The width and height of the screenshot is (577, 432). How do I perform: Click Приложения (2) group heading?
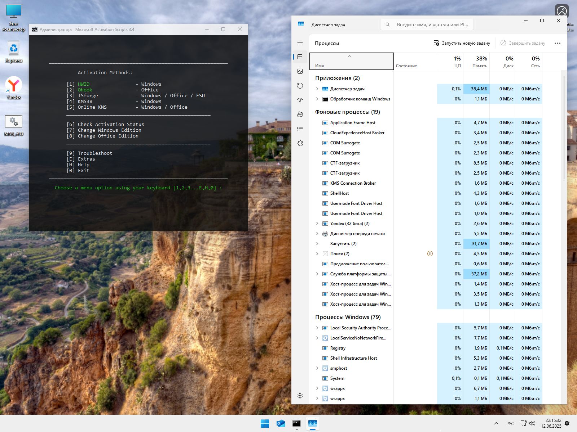337,78
